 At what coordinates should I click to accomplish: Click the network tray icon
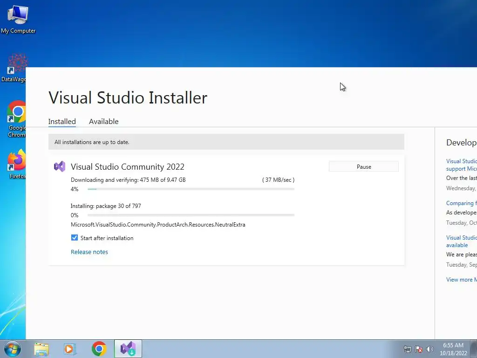coord(407,349)
